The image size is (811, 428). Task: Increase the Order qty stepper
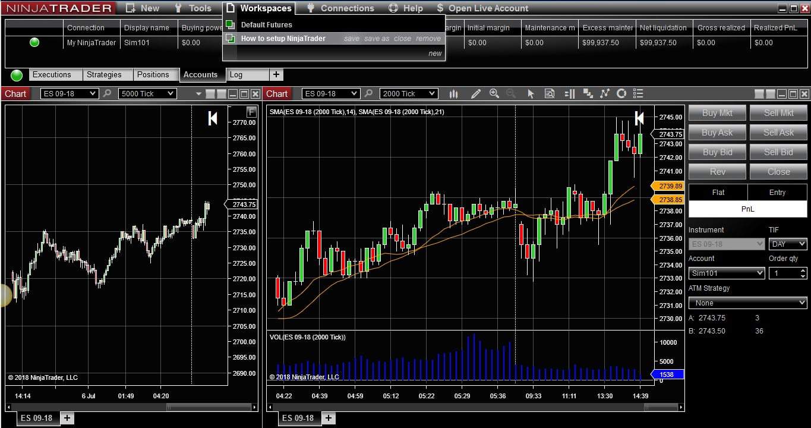tap(803, 270)
